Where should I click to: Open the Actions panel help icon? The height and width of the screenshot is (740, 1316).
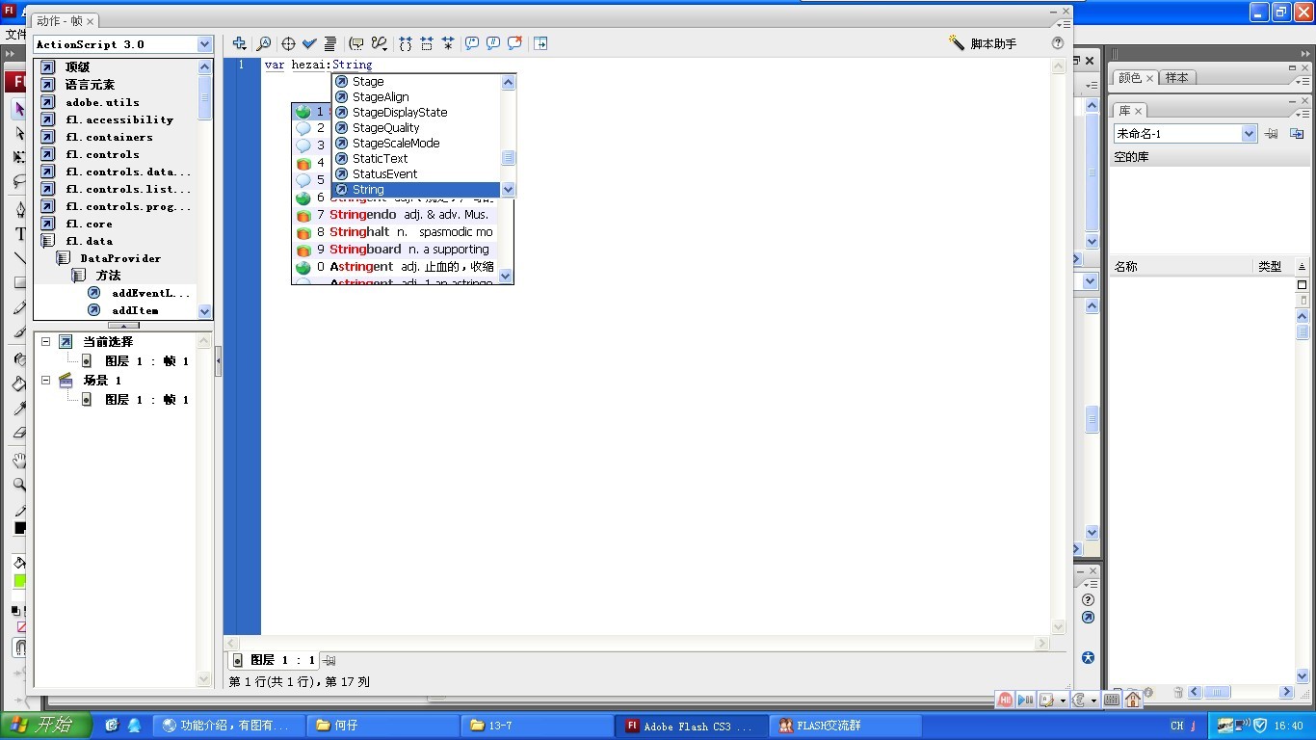[x=1058, y=43]
